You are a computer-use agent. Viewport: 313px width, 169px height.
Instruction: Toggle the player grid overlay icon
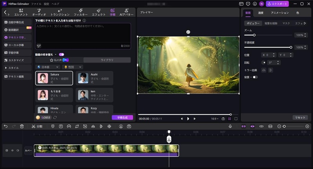tap(230, 119)
